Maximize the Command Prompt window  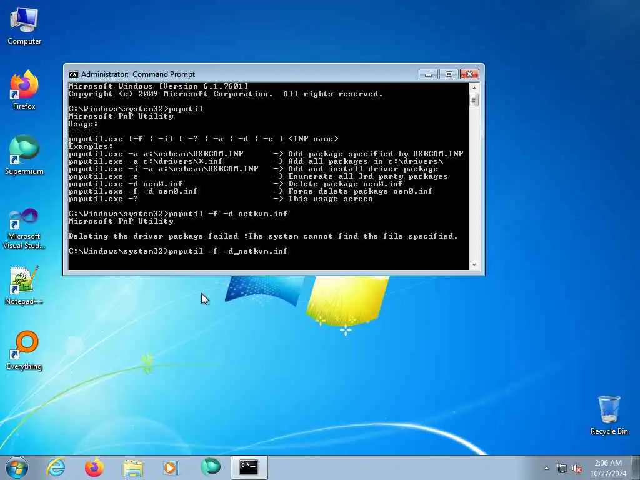[x=449, y=74]
